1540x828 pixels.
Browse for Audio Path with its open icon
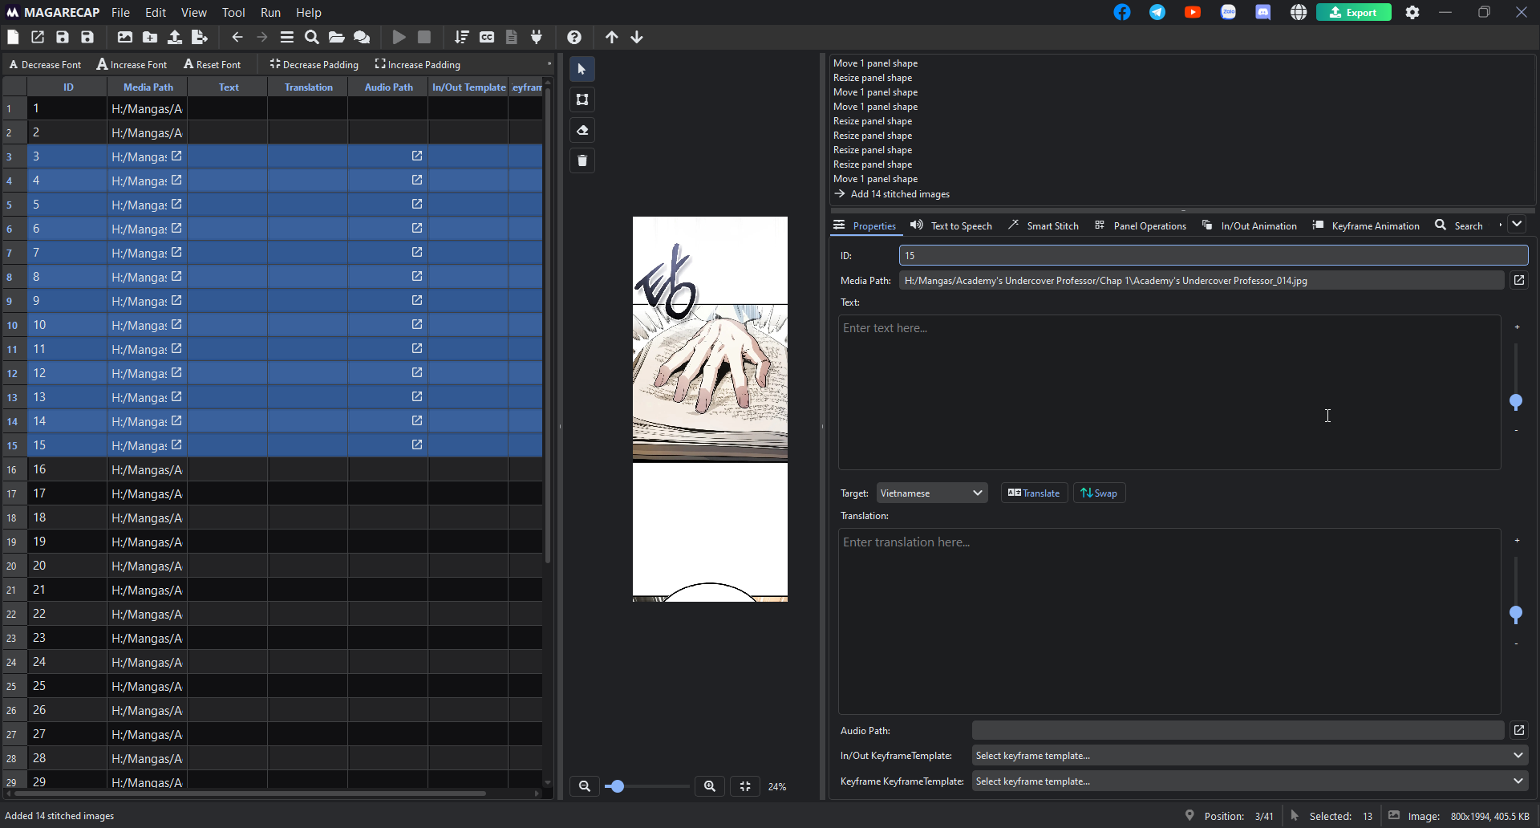(1519, 730)
